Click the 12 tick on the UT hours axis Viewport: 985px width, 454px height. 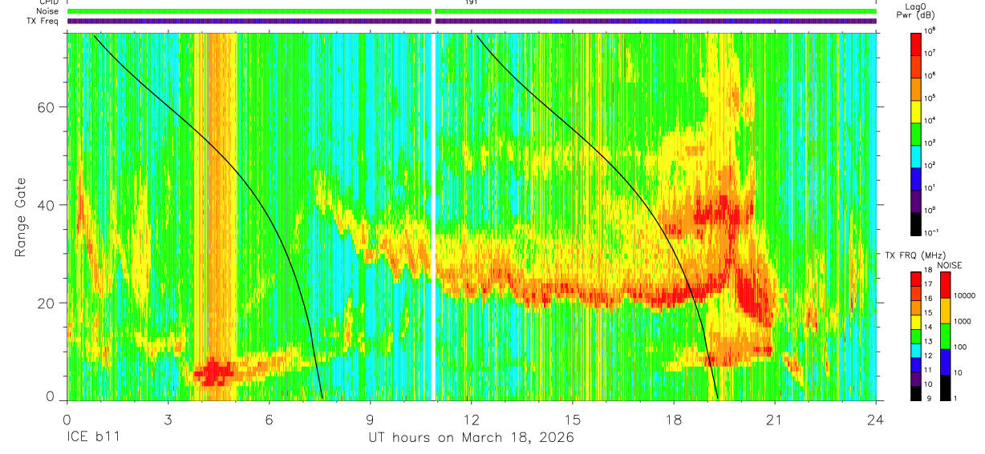pyautogui.click(x=472, y=419)
